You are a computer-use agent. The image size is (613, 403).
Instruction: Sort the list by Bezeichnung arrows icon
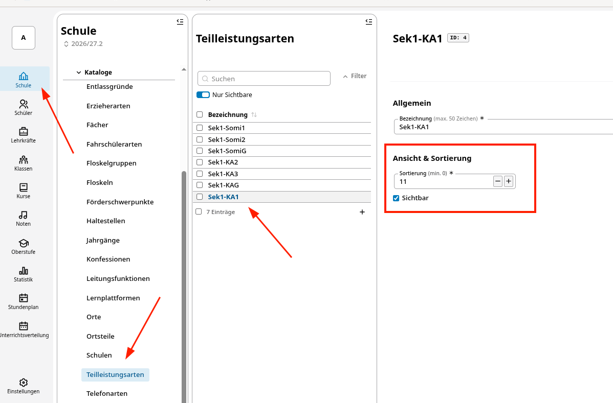254,115
